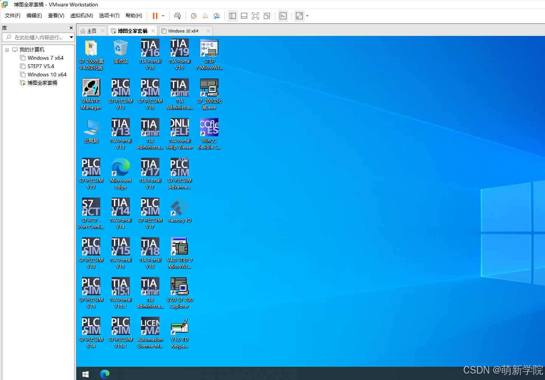The width and height of the screenshot is (545, 380).
Task: Suspend the virtual machine with pause button
Action: (x=155, y=16)
